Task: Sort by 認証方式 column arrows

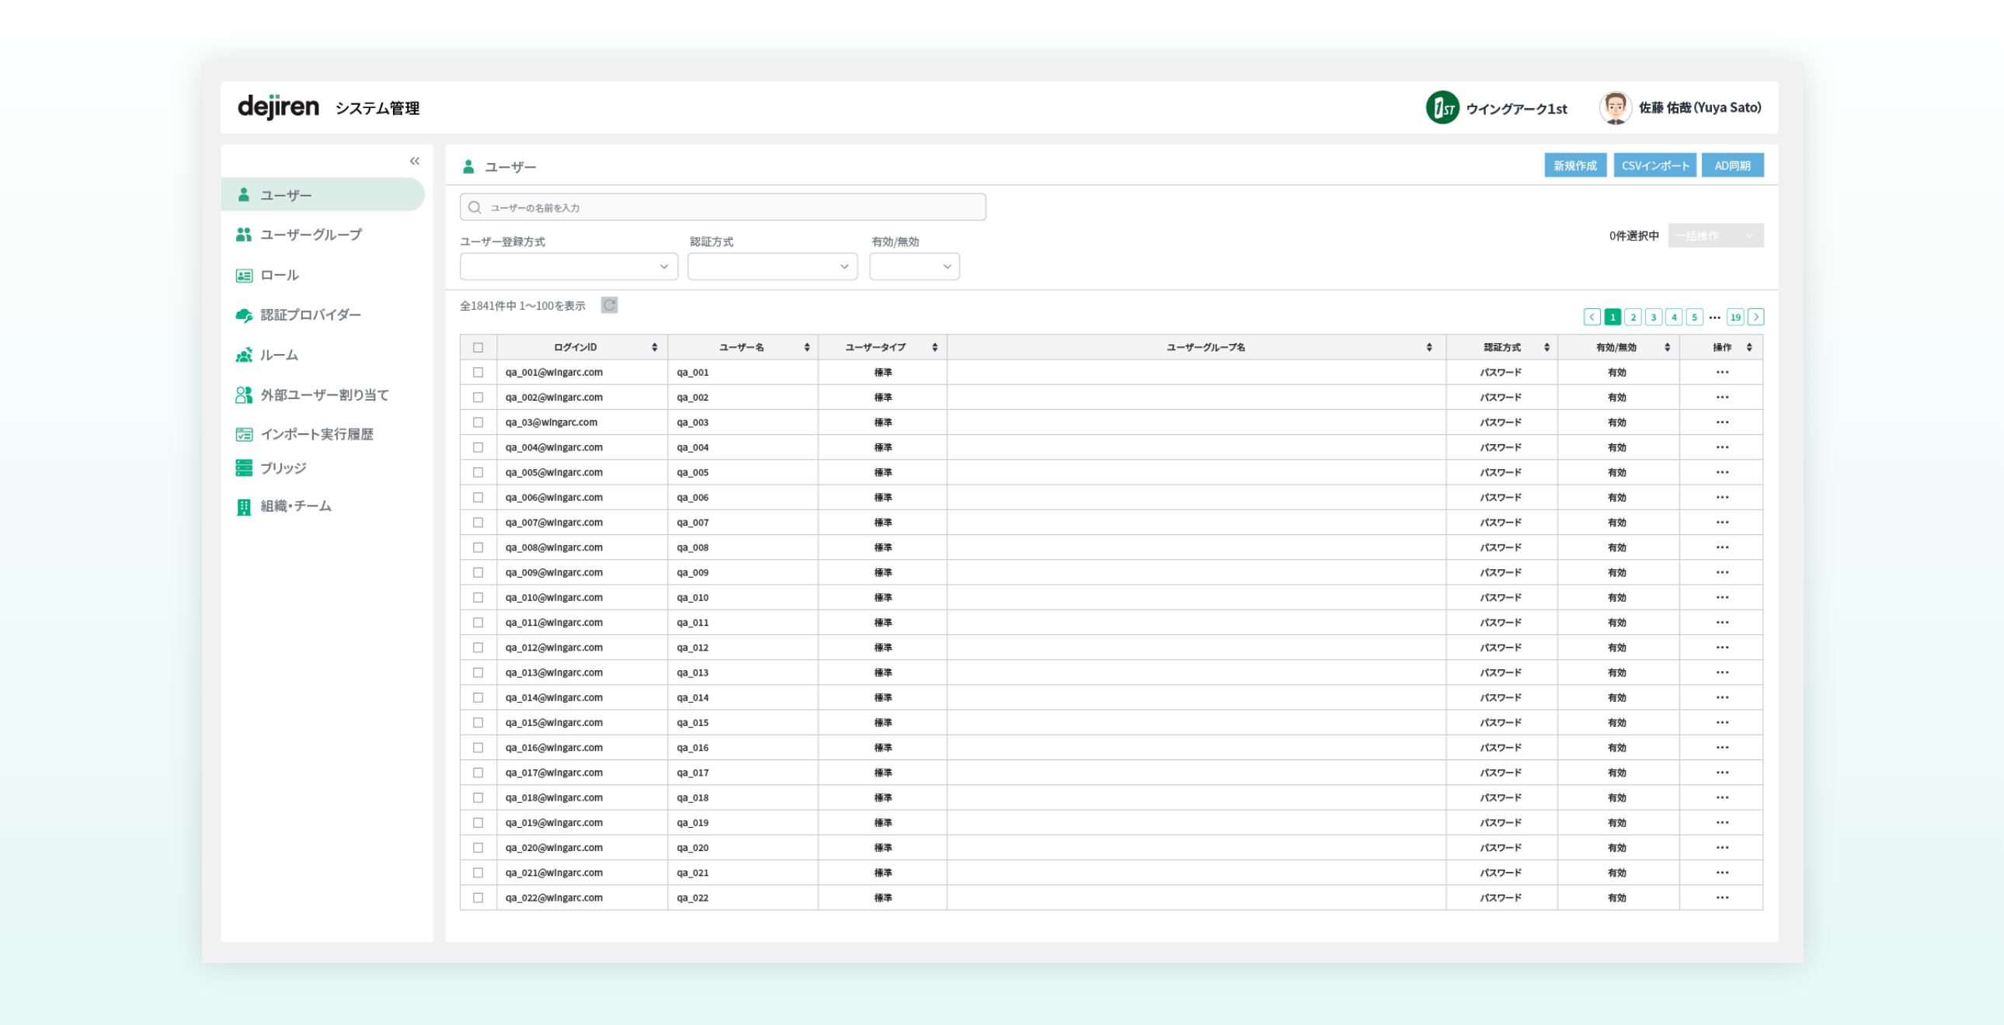Action: coord(1546,348)
